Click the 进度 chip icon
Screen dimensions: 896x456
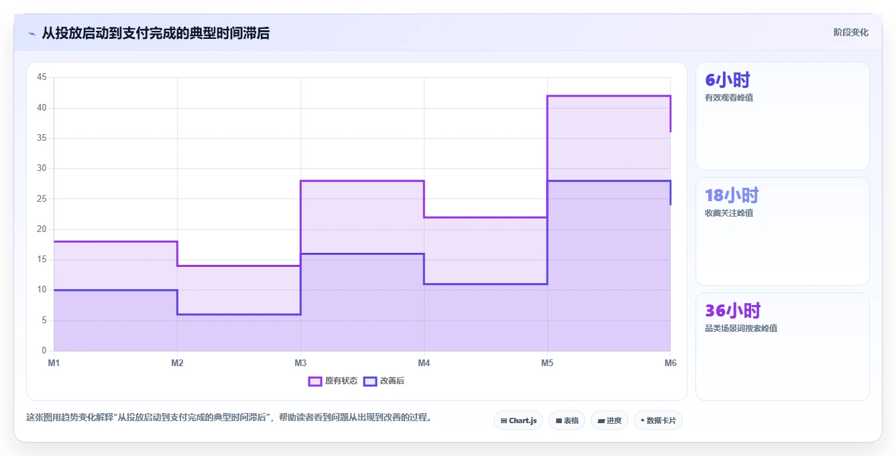tap(602, 421)
